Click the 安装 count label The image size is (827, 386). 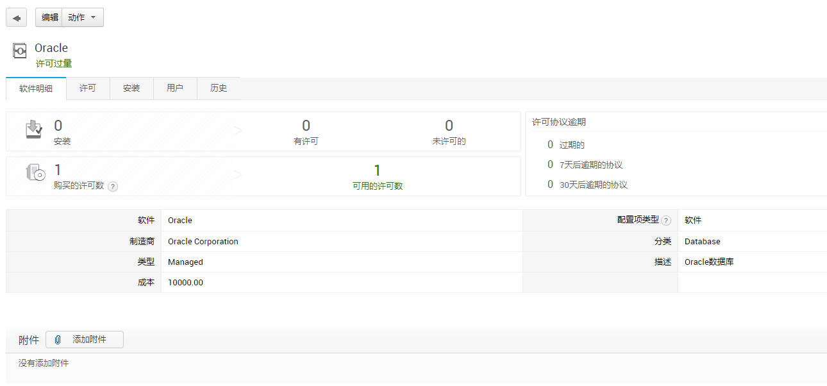tap(62, 141)
